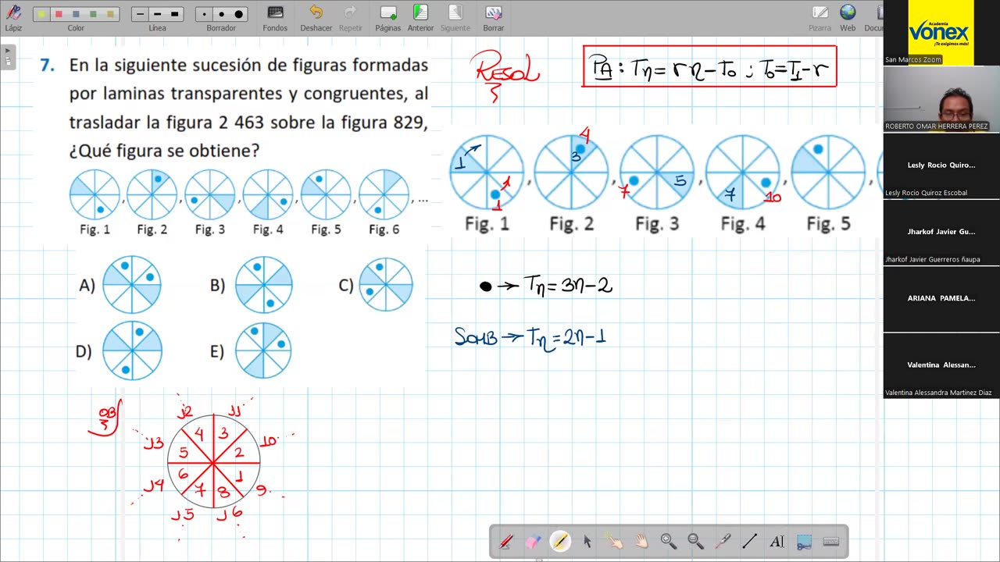
Task: Pick the blue color swatch
Action: (76, 14)
